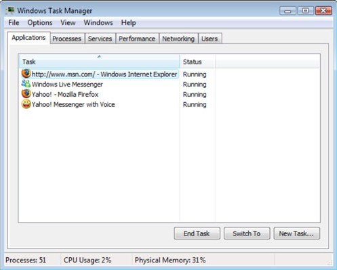Screen dimensions: 337x270
Task: Switch to the Performance tab
Action: pos(137,39)
